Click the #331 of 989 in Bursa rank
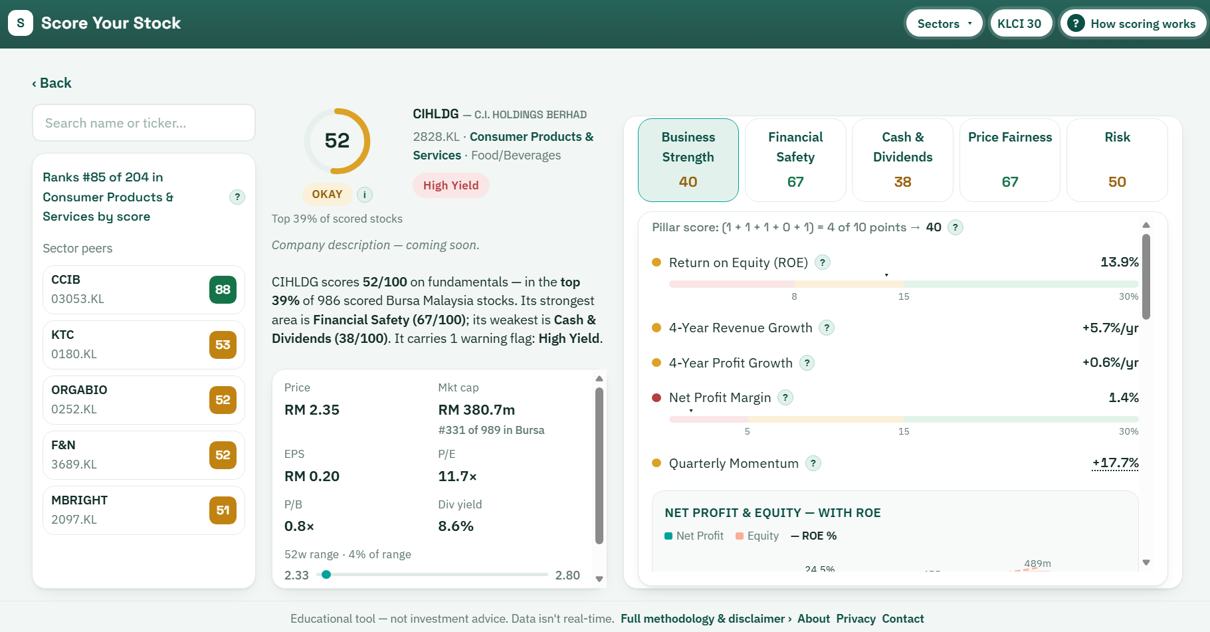The width and height of the screenshot is (1210, 632). pos(491,430)
